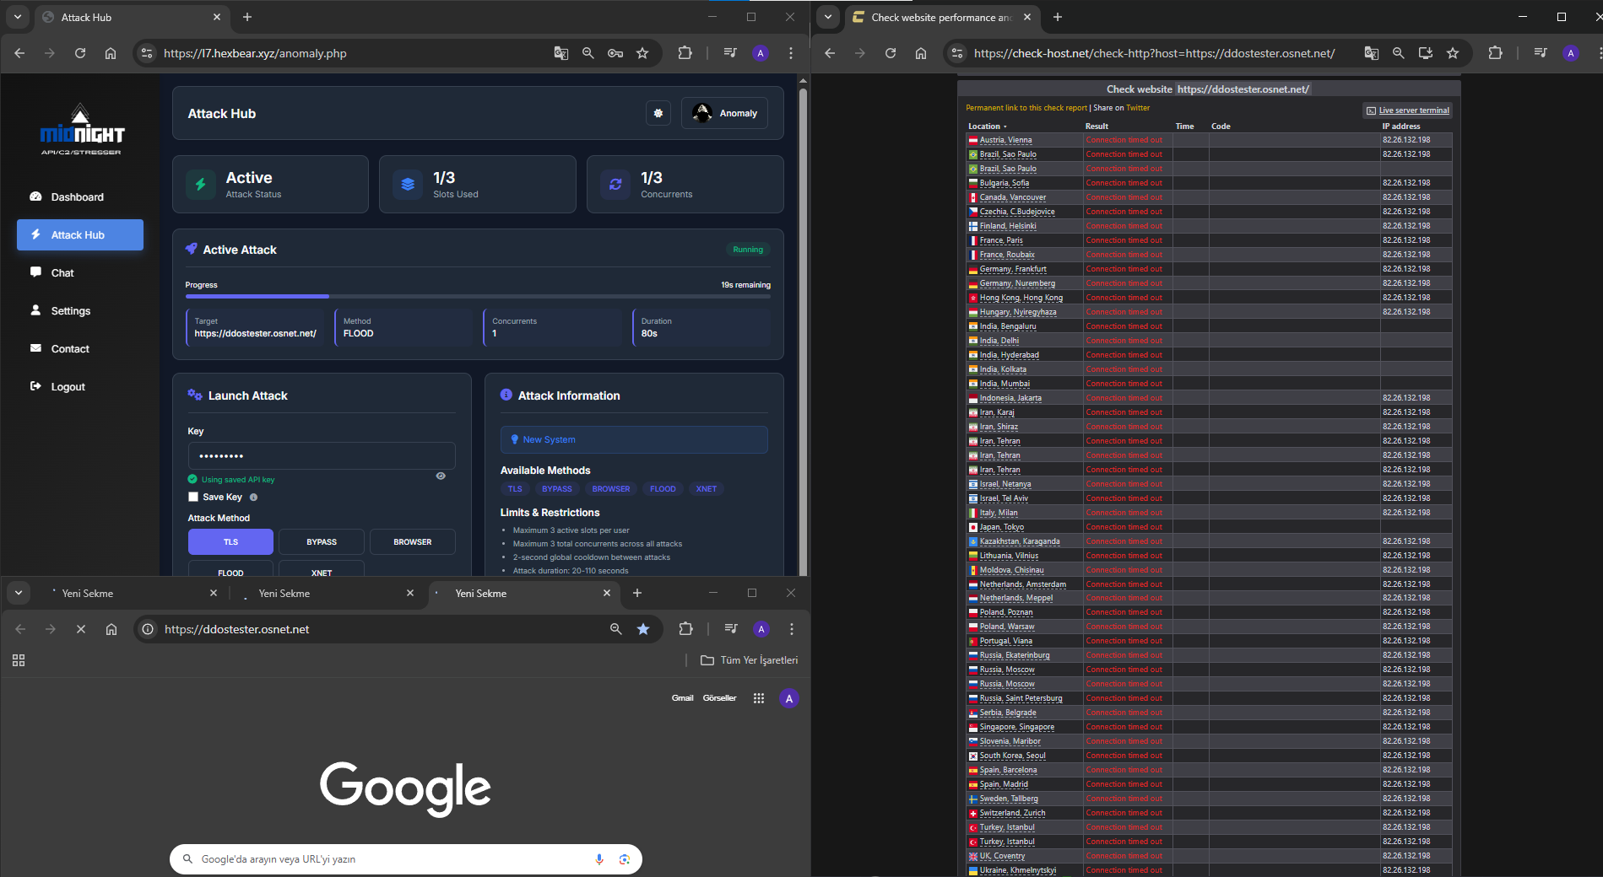Click the "UK, Coventry" location link
The image size is (1603, 877).
[1002, 856]
